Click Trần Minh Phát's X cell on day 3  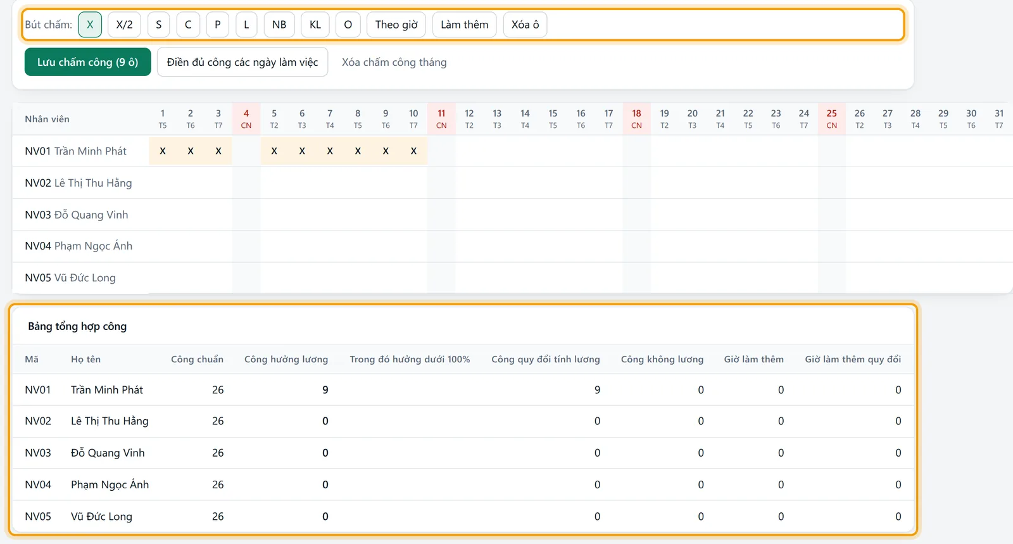click(218, 151)
